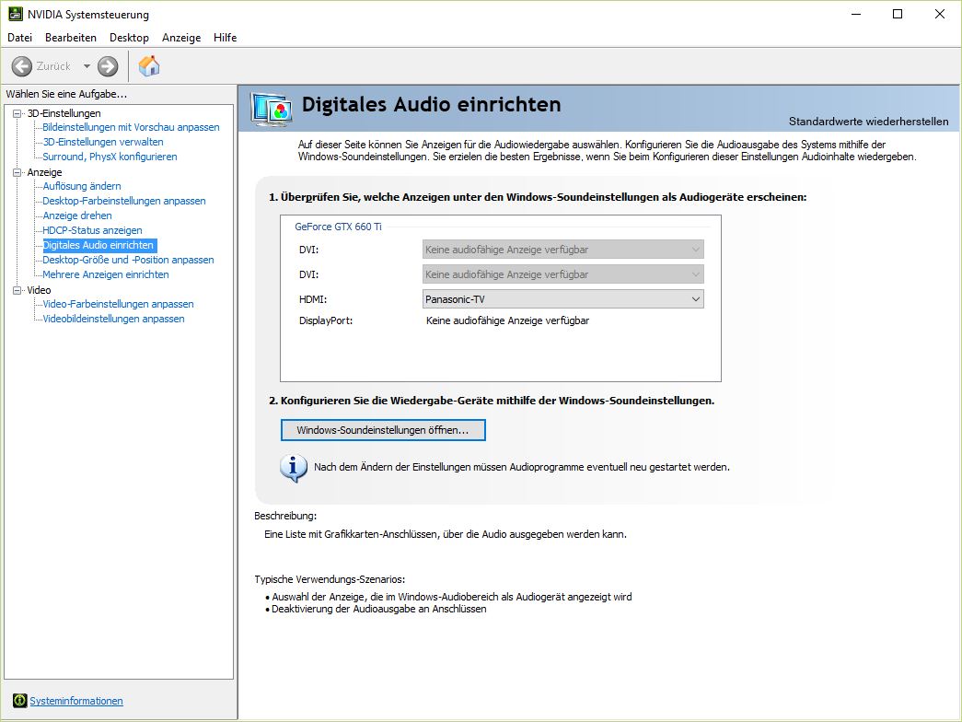Collapse the Anzeige tree node
962x722 pixels.
coord(17,172)
